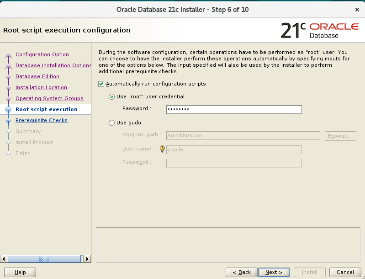This screenshot has height=279, width=365.
Task: Click the Install button
Action: click(309, 272)
